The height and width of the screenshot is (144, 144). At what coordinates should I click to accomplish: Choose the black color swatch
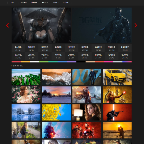point(81,62)
